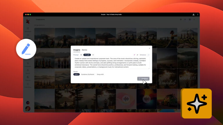
Task: Switch to the Remix tab
Action: (x=84, y=50)
